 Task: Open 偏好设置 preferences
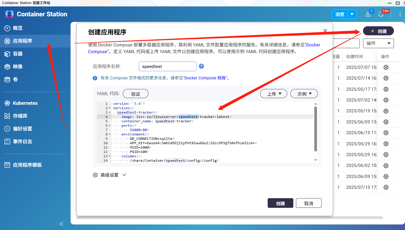[x=22, y=129]
